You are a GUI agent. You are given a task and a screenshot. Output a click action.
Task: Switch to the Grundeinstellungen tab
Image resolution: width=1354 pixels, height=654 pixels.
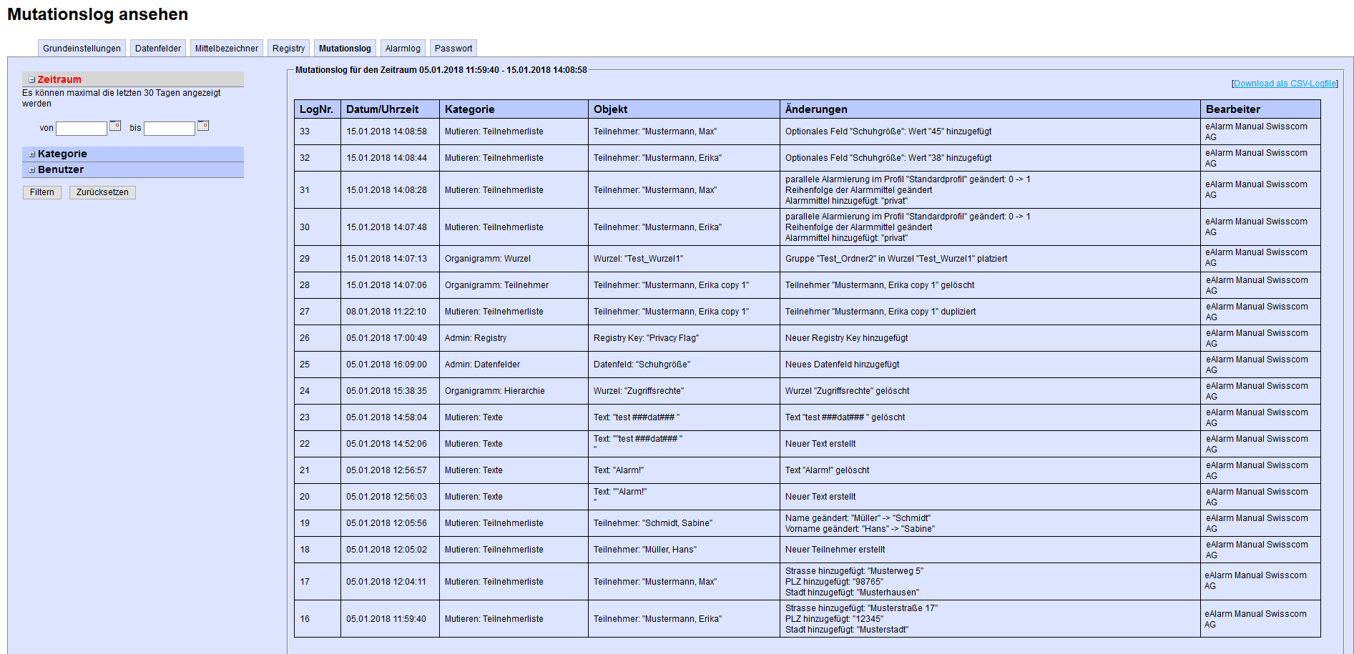tap(82, 49)
